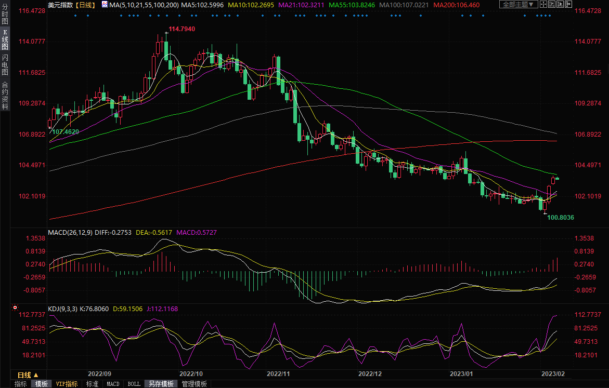Switch to the BOLL template
The width and height of the screenshot is (609, 388).
click(134, 384)
